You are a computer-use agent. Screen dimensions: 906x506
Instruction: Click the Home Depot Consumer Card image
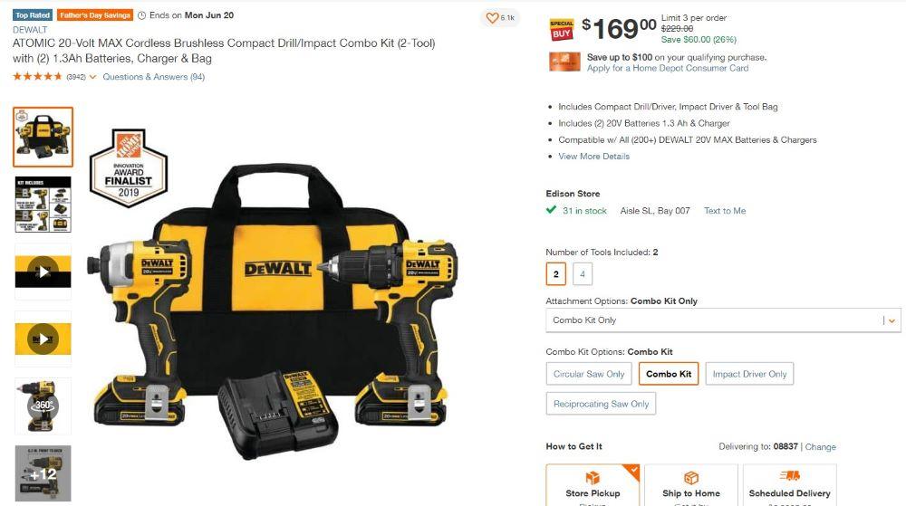click(x=564, y=62)
